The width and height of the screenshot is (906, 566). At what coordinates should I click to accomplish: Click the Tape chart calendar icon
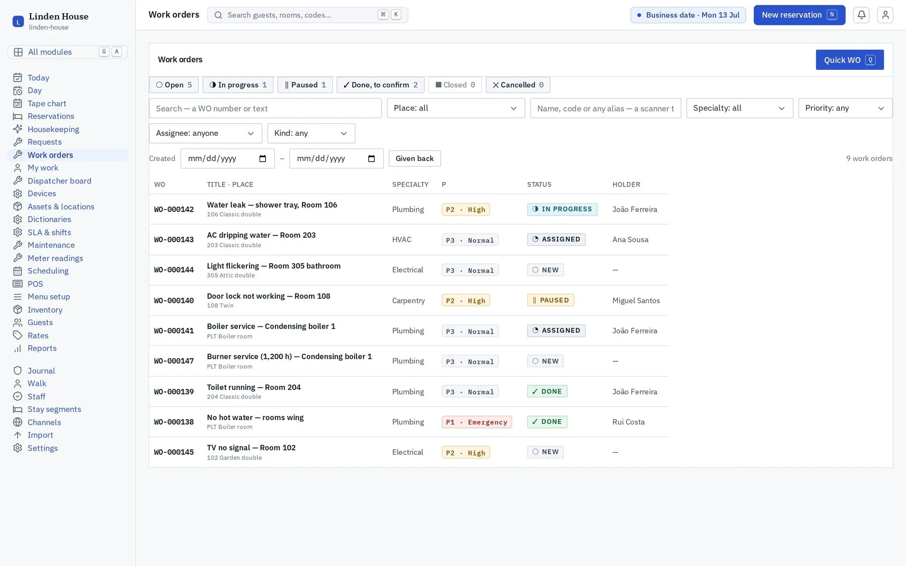18,103
